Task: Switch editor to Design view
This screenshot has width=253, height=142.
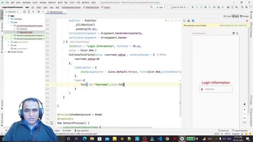Action: pyautogui.click(x=244, y=16)
